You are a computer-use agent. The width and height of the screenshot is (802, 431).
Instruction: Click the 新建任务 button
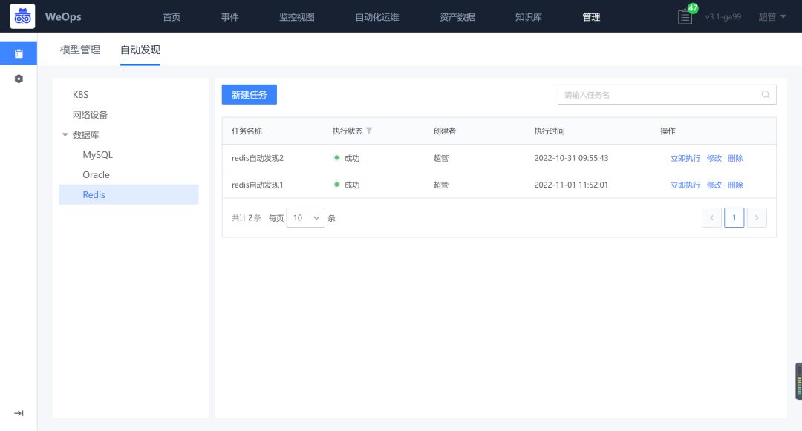point(249,94)
